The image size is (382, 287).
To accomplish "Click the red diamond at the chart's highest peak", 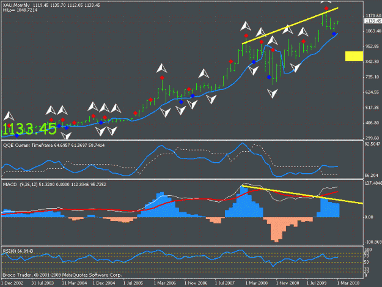I will pyautogui.click(x=326, y=9).
